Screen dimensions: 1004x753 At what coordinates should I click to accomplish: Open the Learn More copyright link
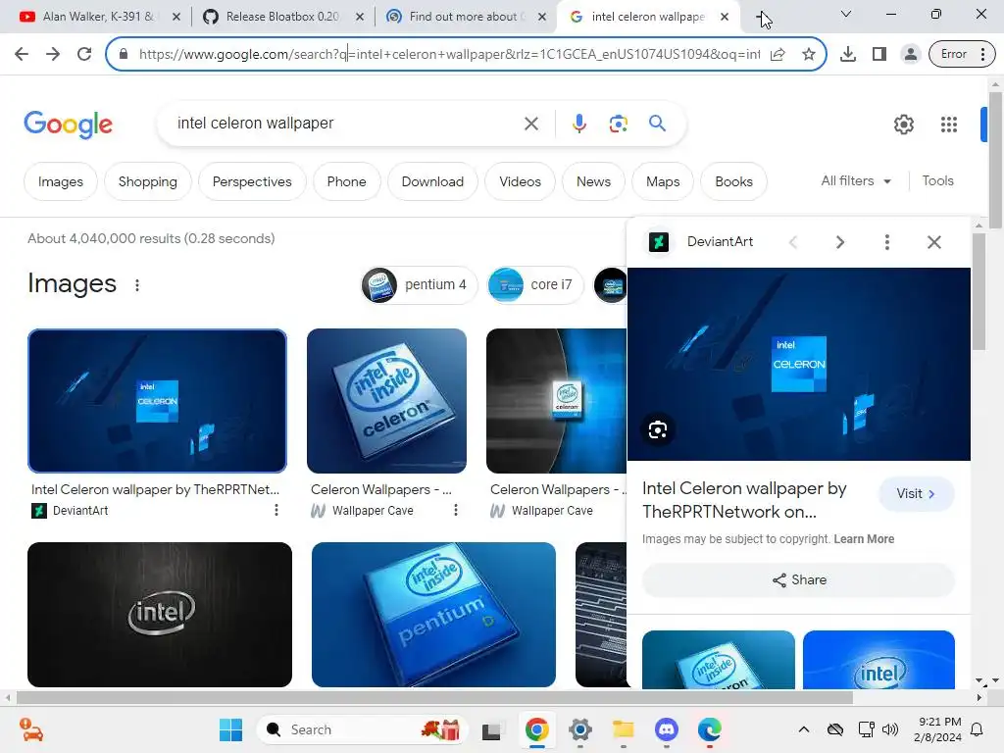pos(864,539)
